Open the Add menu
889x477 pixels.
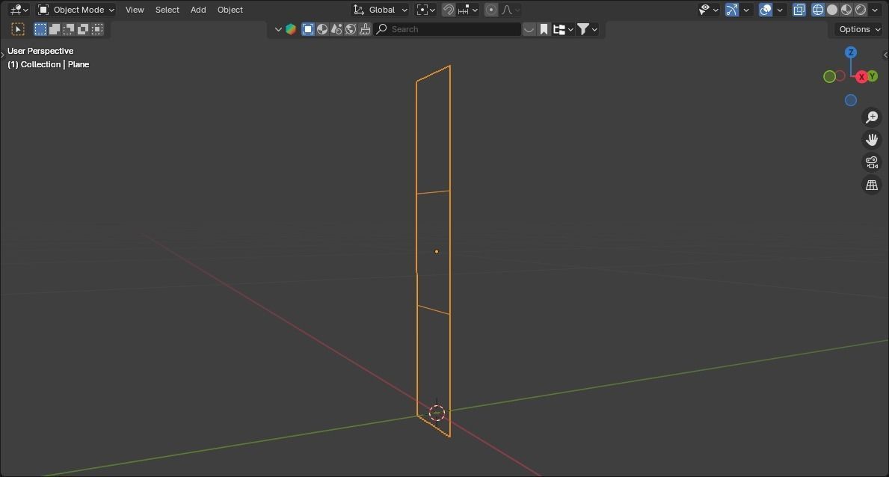tap(198, 10)
